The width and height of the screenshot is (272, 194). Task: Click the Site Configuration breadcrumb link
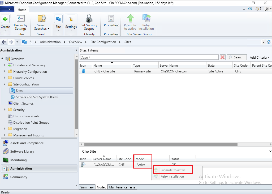pyautogui.click(x=103, y=42)
